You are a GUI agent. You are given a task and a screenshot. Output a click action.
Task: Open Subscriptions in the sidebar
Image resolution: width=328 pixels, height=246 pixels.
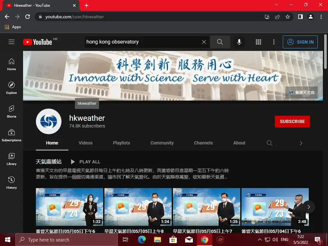point(12,135)
